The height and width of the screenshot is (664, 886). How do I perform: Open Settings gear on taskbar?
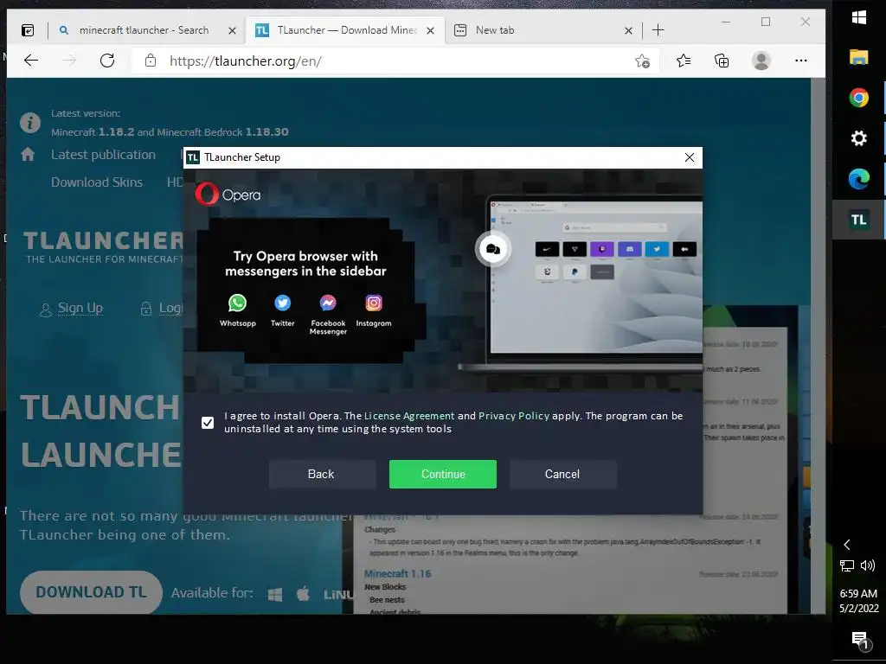point(859,138)
